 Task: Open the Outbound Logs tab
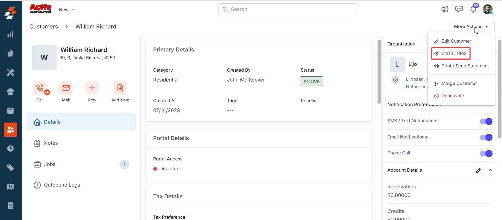pyautogui.click(x=81, y=185)
